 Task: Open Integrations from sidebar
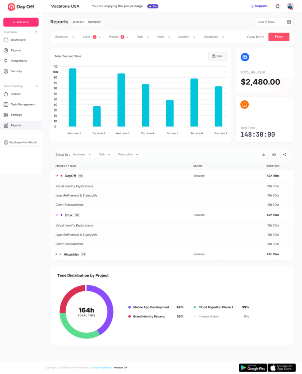[x=19, y=61]
